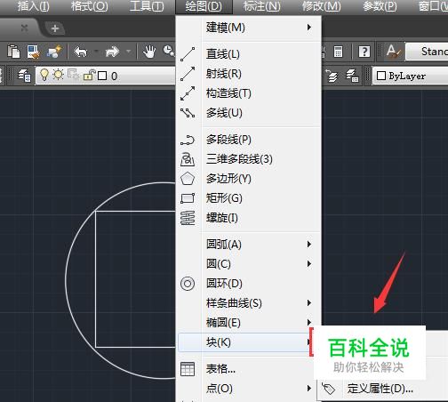This screenshot has height=402, width=448.
Task: Activate the Pan hand tool
Action: [x=149, y=52]
